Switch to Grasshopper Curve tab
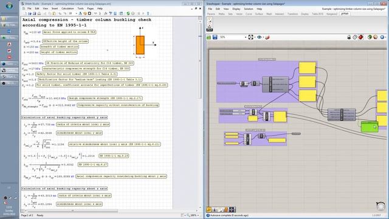Image resolution: width=389 pixels, height=219 pixels. click(249, 14)
